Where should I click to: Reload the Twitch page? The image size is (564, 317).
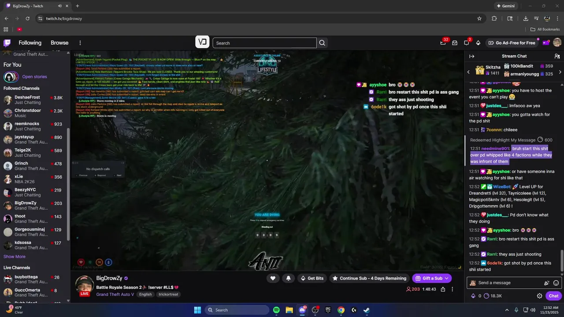[x=28, y=18]
